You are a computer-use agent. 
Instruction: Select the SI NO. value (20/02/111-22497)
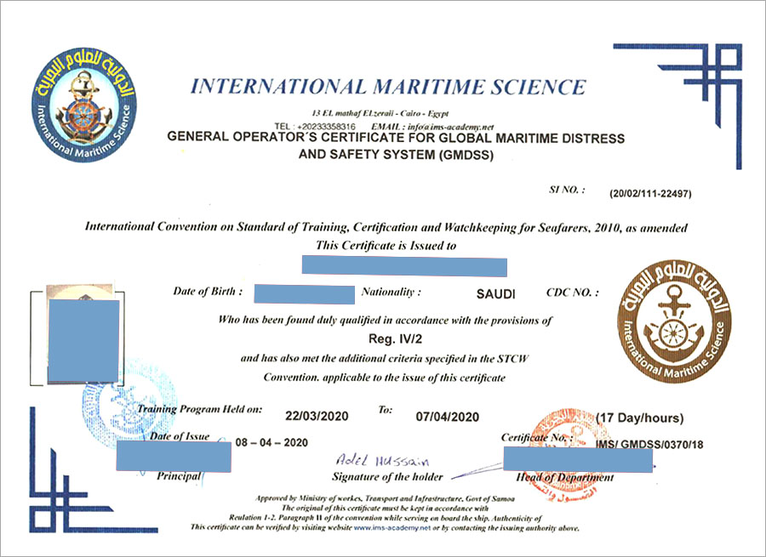tap(650, 193)
